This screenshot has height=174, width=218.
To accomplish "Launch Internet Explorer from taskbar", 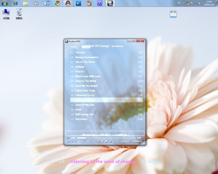I will pos(15,3).
